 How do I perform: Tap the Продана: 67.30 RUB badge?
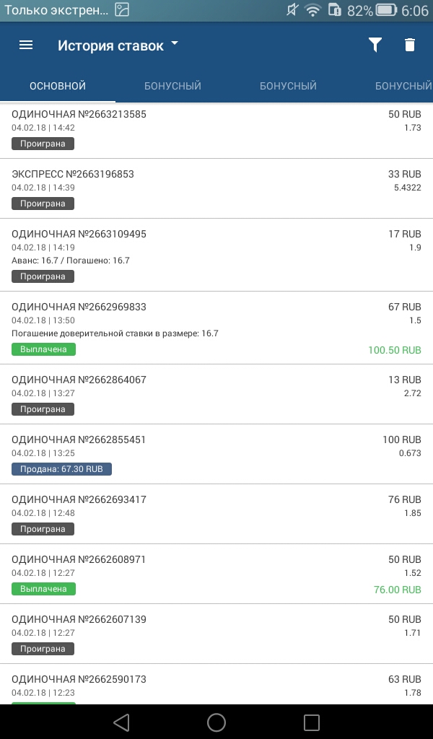click(61, 469)
